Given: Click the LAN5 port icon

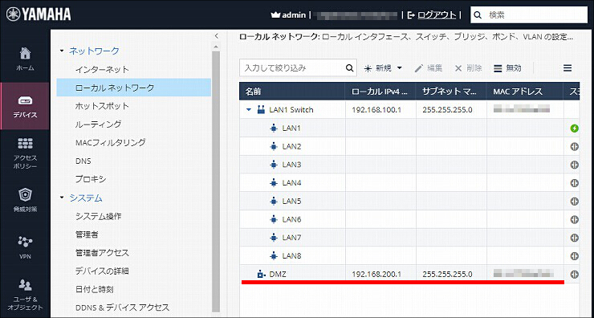Looking at the screenshot, I should coord(274,202).
